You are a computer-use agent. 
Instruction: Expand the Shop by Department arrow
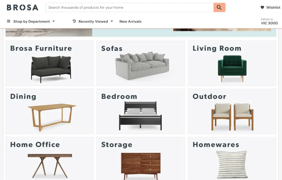pyautogui.click(x=54, y=21)
